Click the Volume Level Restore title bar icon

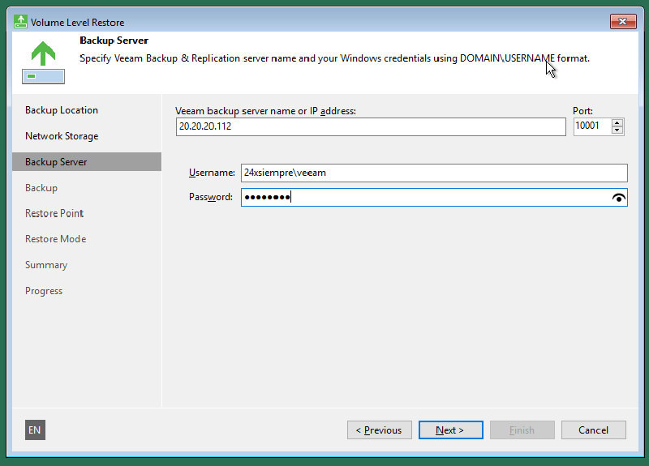20,22
